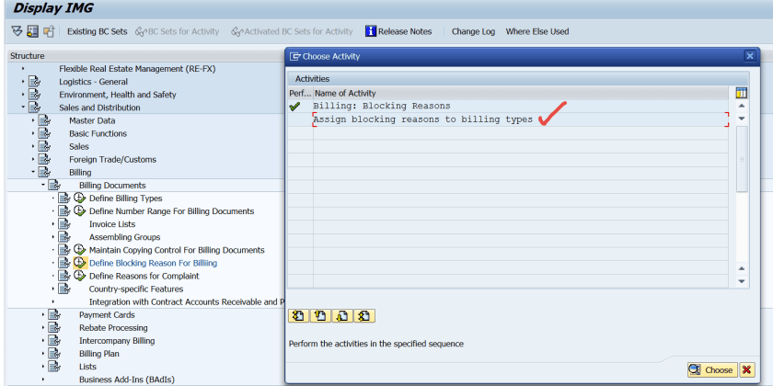Click document icon beside Environment, Health and Safety
This screenshot has height=386, width=773.
point(34,95)
